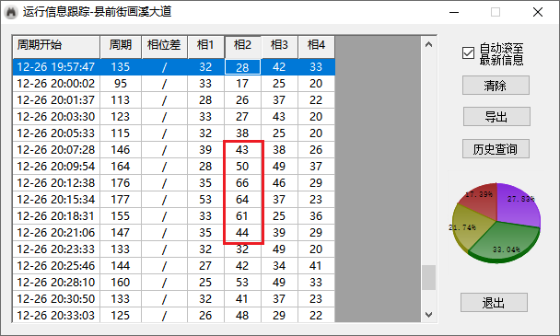This screenshot has width=560, height=336.
Task: Select row 12-26 20:01:37
Action: coord(173,100)
